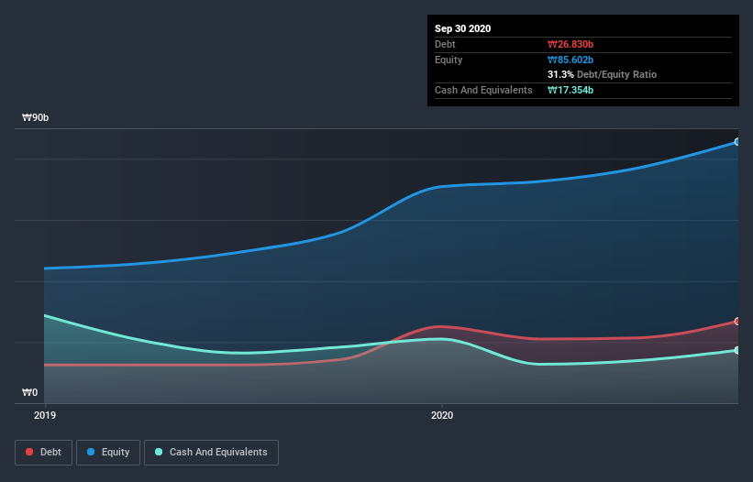This screenshot has width=753, height=482.
Task: Toggle the Equity series legend button
Action: point(108,453)
